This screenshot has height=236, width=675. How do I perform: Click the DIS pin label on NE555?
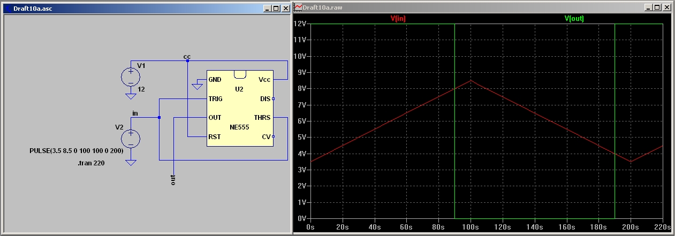click(266, 99)
